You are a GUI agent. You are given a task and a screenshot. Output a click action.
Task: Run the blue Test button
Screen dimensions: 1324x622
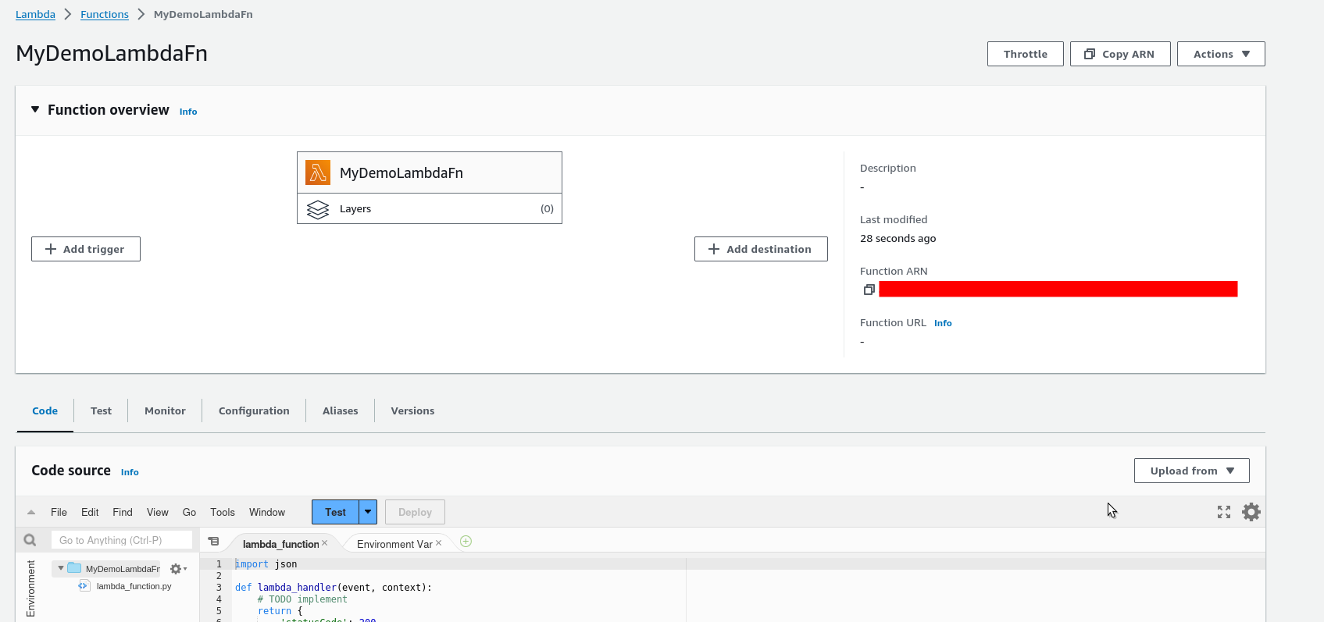coord(335,512)
